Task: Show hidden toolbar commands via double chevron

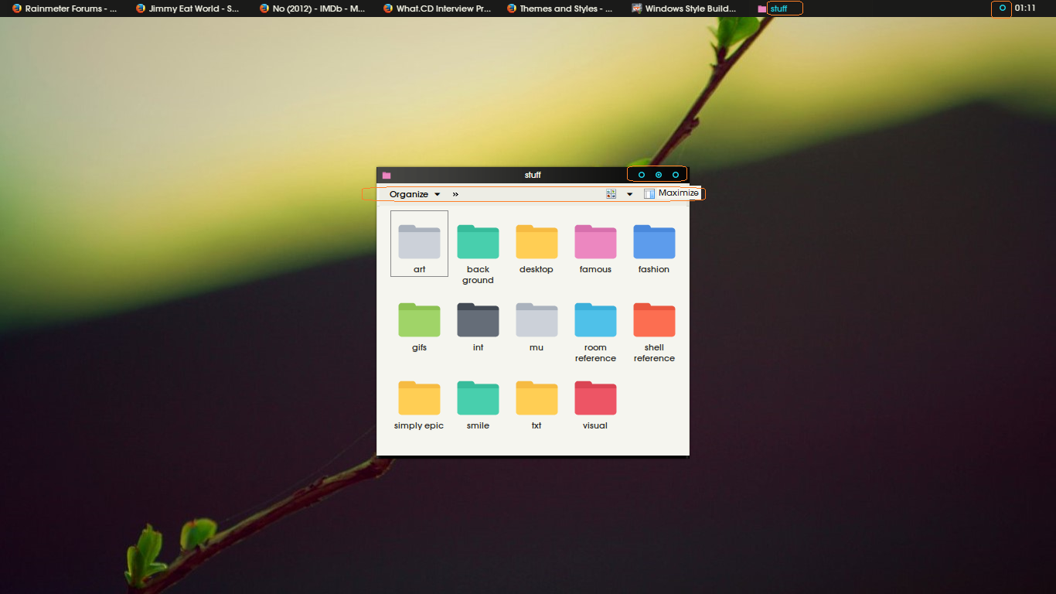Action: 455,194
